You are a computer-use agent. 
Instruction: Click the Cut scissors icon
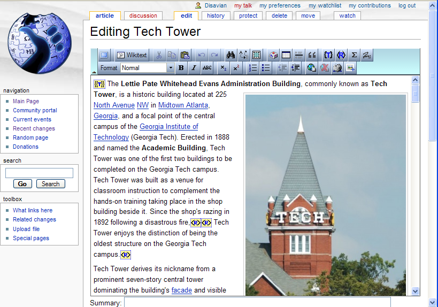coord(159,55)
